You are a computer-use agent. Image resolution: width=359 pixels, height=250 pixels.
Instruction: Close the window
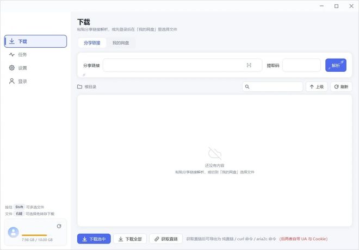(351, 6)
